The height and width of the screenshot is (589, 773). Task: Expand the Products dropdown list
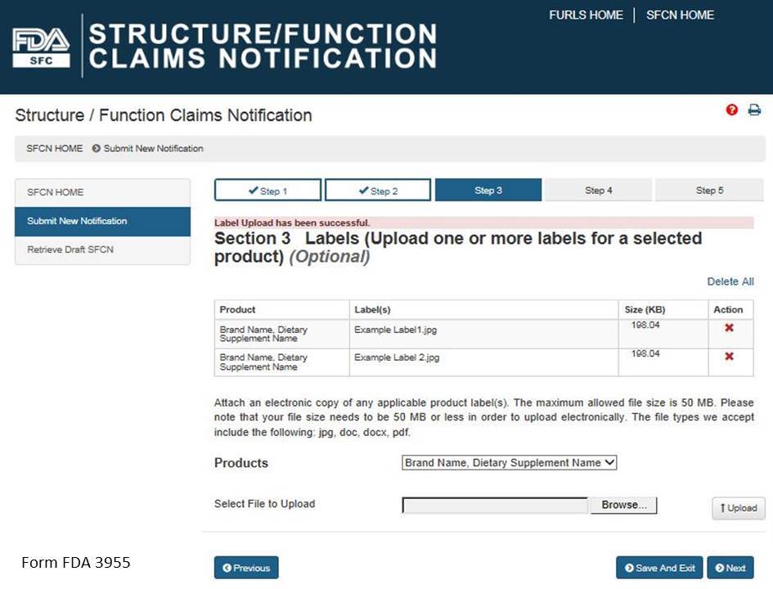[x=510, y=463]
